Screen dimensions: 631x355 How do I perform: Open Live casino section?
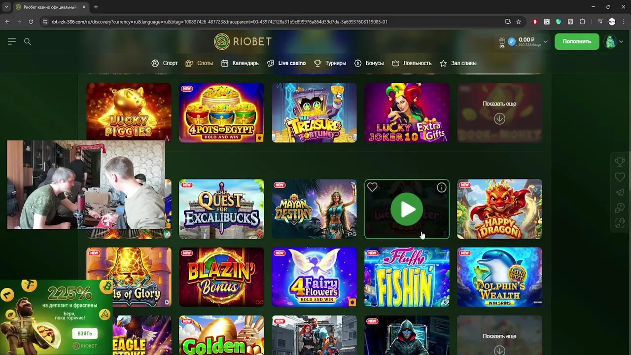tap(286, 63)
